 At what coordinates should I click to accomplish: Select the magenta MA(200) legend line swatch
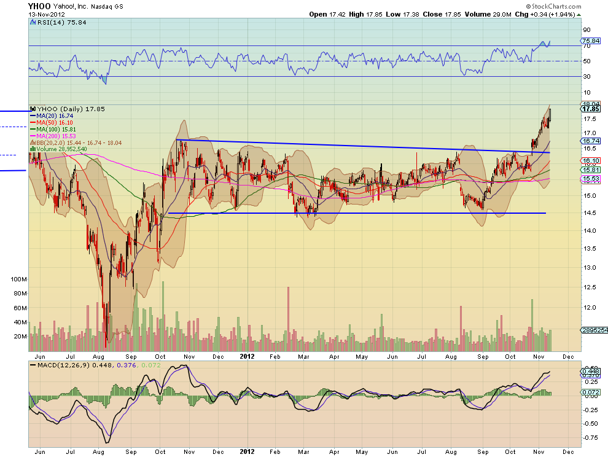[x=33, y=136]
